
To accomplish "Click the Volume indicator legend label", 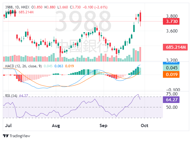I will coord(11,12).
